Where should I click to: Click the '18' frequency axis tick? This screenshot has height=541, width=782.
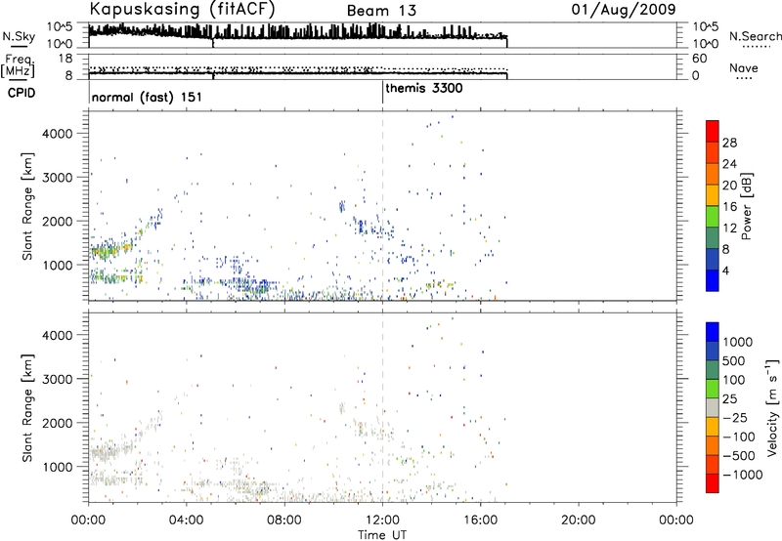click(65, 59)
